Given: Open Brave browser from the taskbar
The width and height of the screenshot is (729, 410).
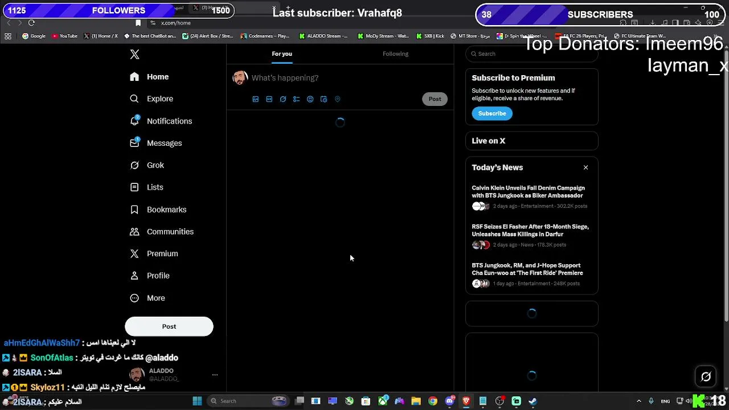Looking at the screenshot, I should pos(466,401).
